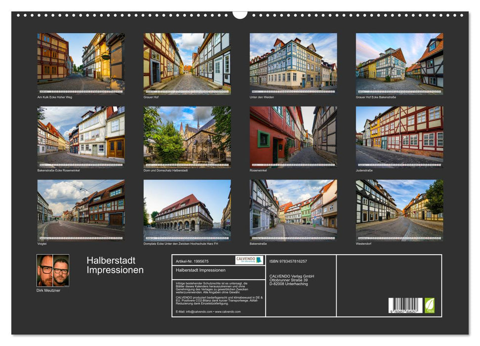The height and width of the screenshot is (346, 480).
Task: Open the "Voigtei" street photo
Action: pos(79,209)
